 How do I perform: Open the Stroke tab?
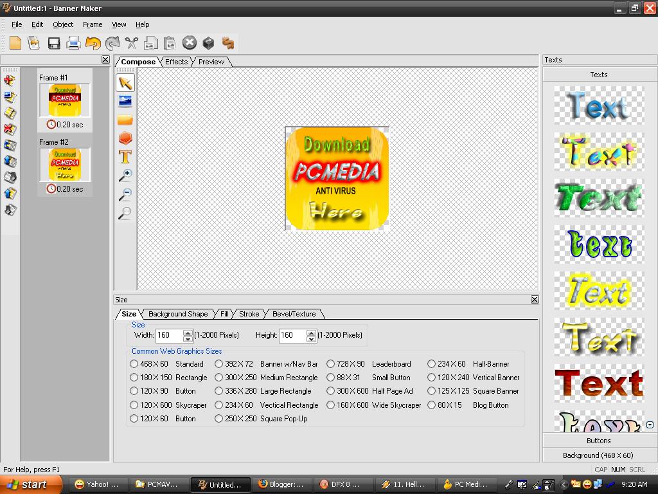pyautogui.click(x=249, y=314)
